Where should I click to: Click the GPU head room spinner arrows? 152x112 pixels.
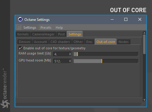click(70, 61)
